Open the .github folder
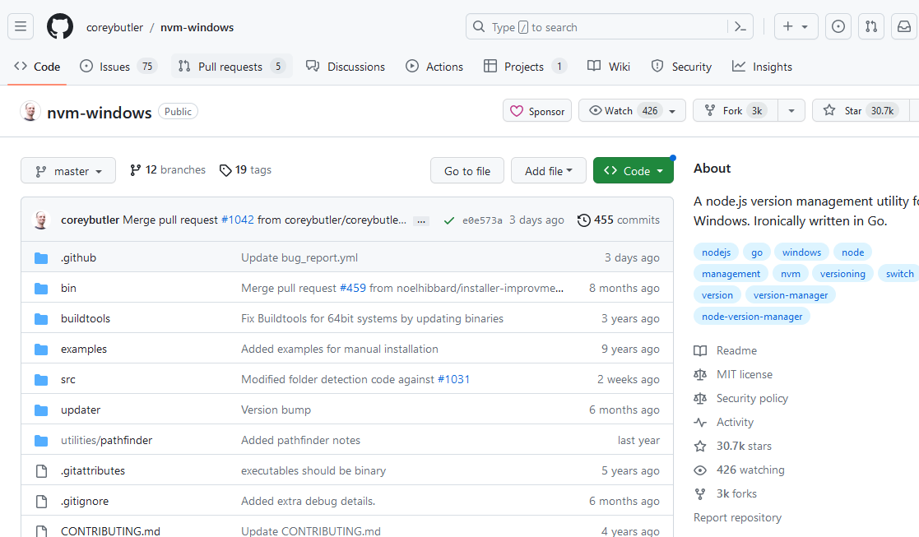 tap(78, 257)
